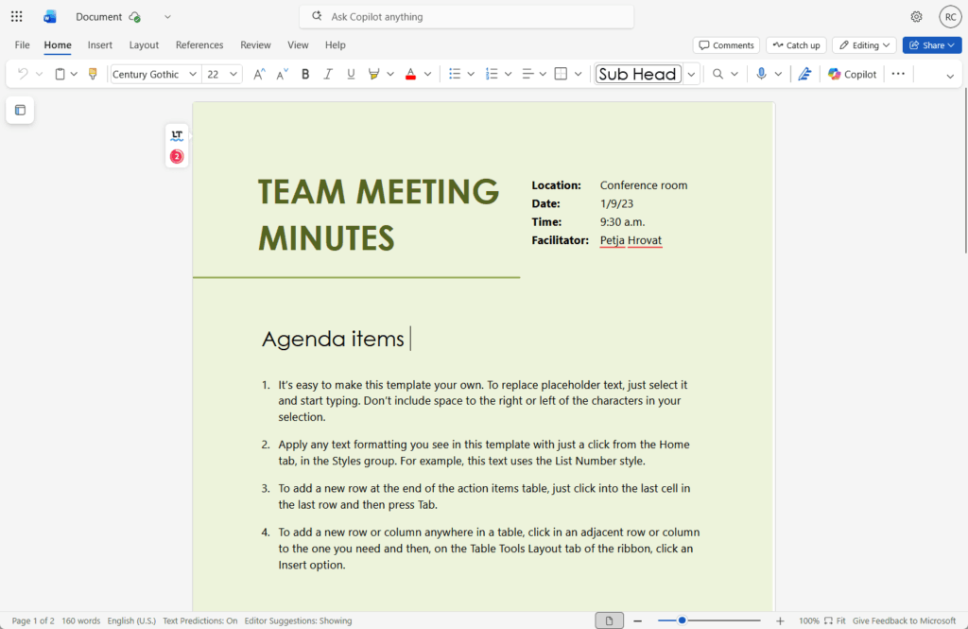Switch to the View tab

[x=298, y=45]
